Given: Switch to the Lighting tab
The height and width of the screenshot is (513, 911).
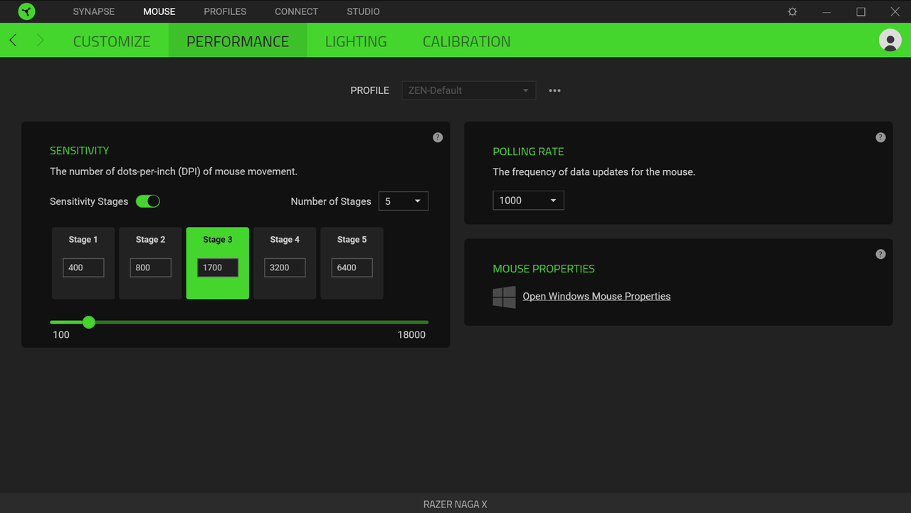Looking at the screenshot, I should (x=356, y=41).
